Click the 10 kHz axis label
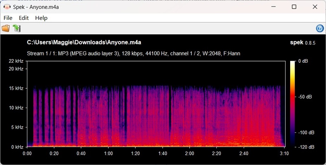This screenshot has height=165, width=326. 16,108
